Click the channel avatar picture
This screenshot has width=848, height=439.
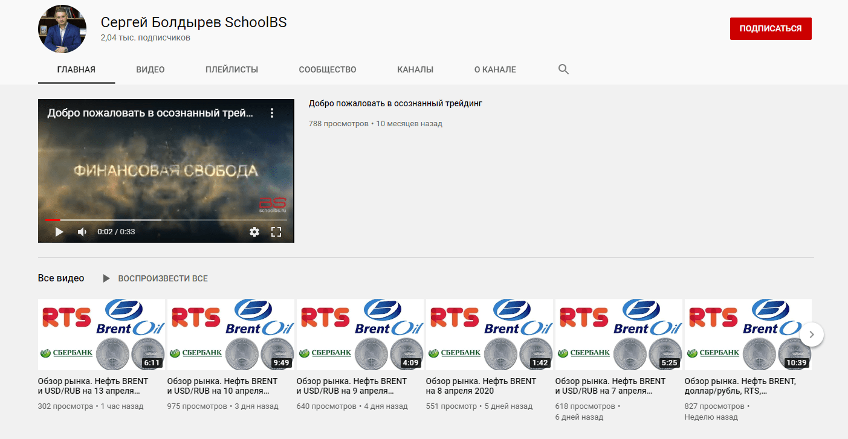click(x=63, y=29)
